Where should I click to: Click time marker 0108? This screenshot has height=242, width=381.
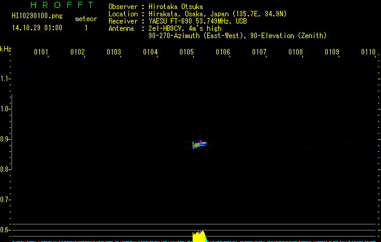point(296,52)
